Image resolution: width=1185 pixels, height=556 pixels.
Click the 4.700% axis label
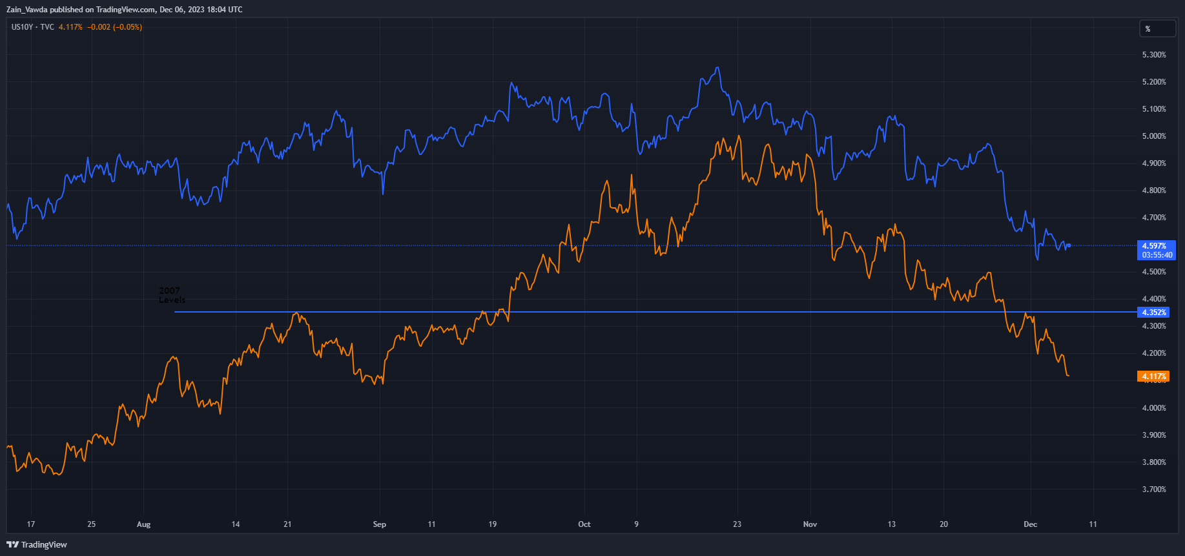pyautogui.click(x=1154, y=218)
